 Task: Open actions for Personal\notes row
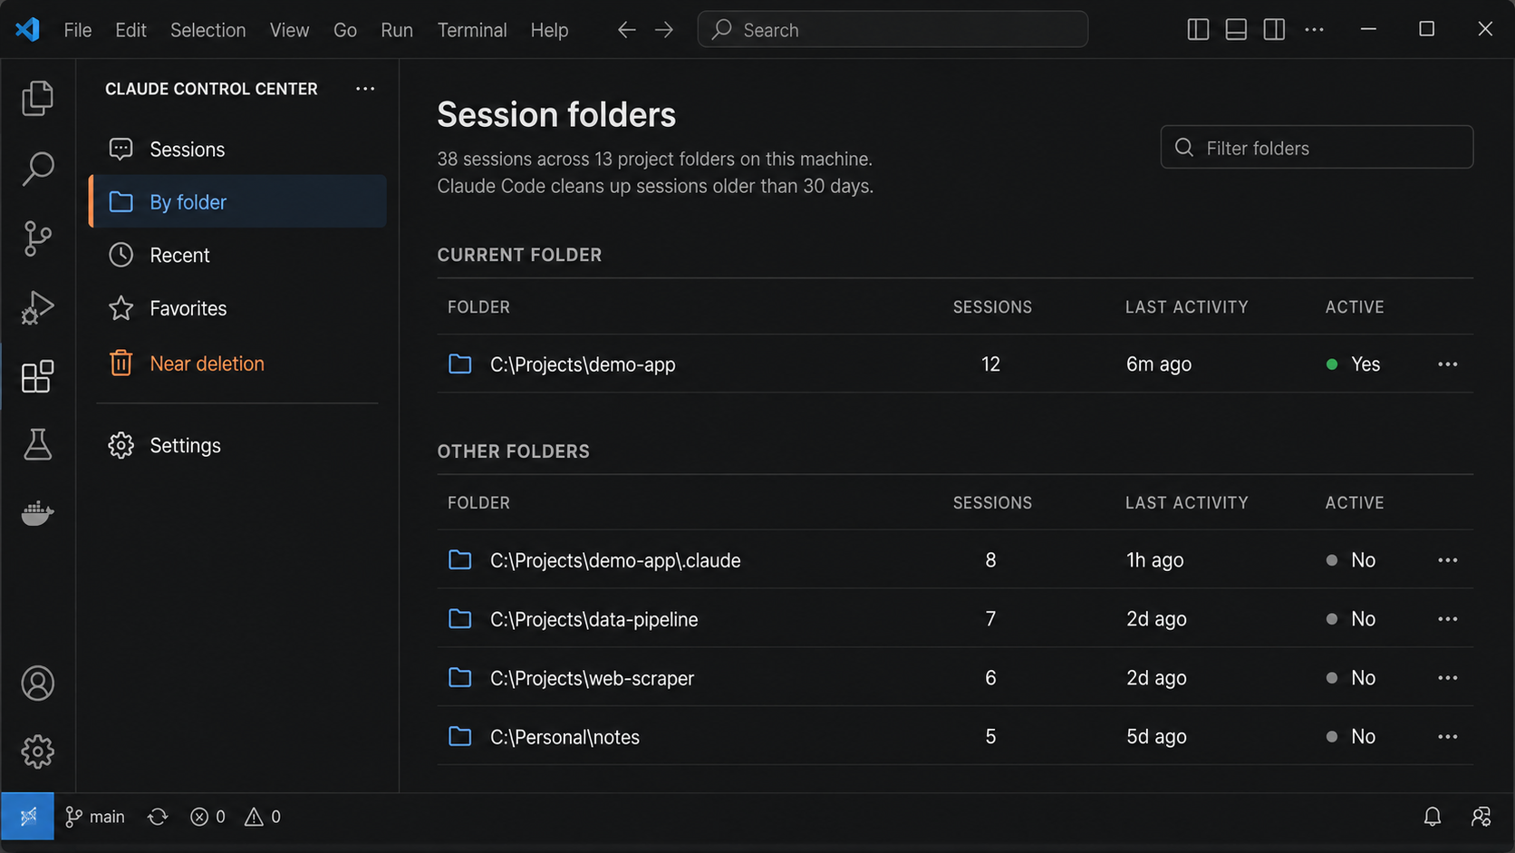click(1447, 737)
